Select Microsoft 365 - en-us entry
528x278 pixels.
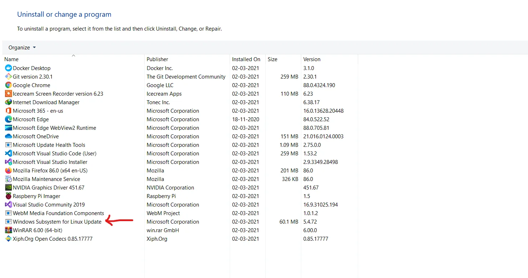(38, 111)
